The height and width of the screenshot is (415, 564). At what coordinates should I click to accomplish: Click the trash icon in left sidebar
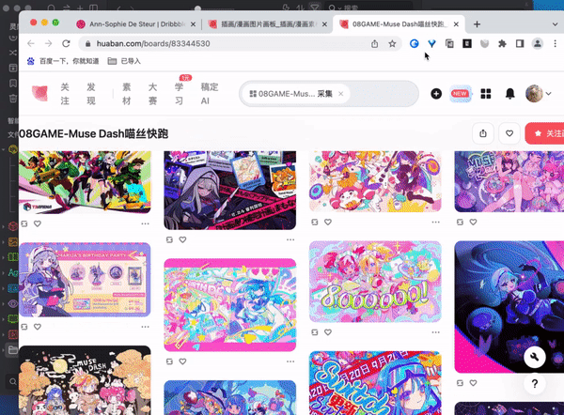coord(13,98)
